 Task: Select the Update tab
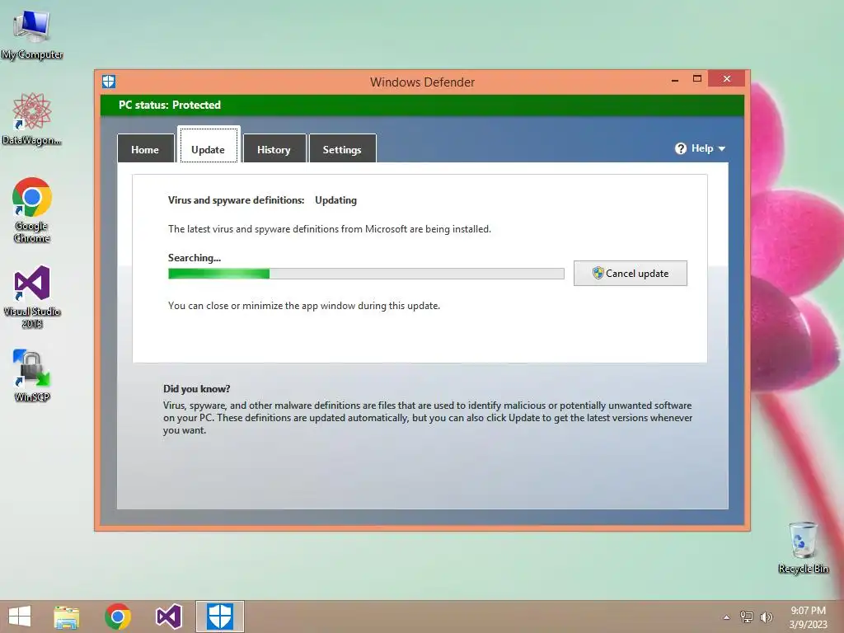coord(209,144)
